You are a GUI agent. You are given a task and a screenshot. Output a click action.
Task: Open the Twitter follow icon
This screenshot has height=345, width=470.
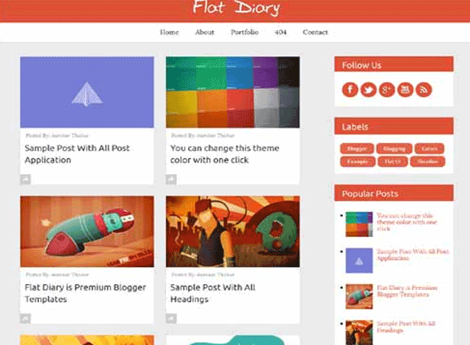tap(369, 90)
